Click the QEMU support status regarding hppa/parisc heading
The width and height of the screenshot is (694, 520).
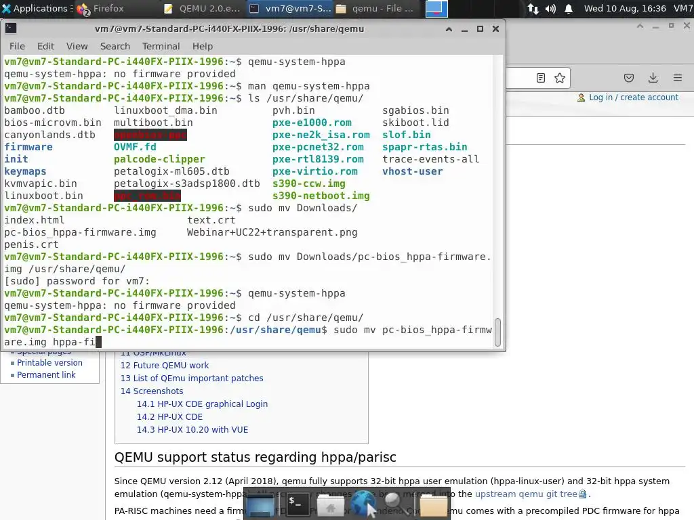click(x=256, y=457)
